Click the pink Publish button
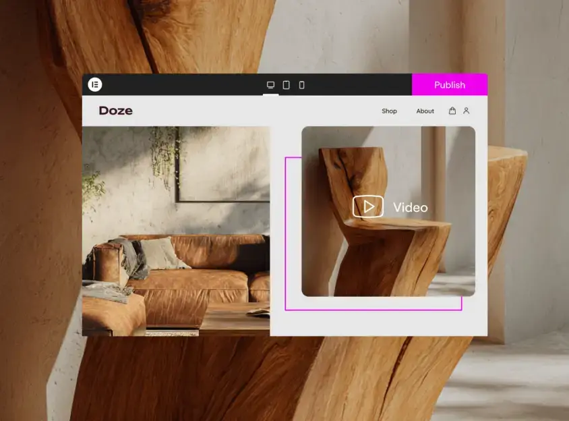The image size is (569, 421). (449, 84)
